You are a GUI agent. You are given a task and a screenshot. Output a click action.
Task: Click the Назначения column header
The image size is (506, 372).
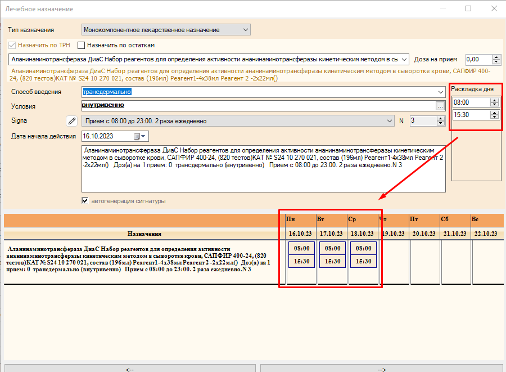[x=144, y=234]
